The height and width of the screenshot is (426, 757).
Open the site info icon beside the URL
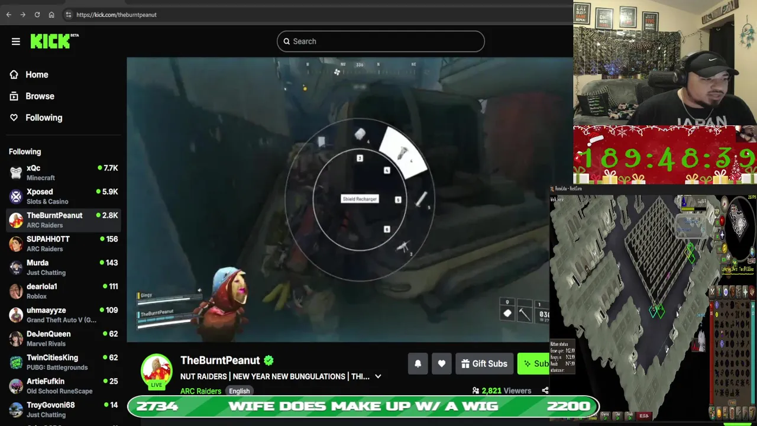click(x=69, y=15)
